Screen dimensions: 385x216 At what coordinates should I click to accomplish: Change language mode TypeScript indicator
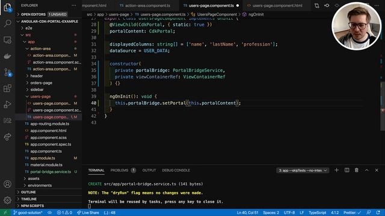(318, 212)
